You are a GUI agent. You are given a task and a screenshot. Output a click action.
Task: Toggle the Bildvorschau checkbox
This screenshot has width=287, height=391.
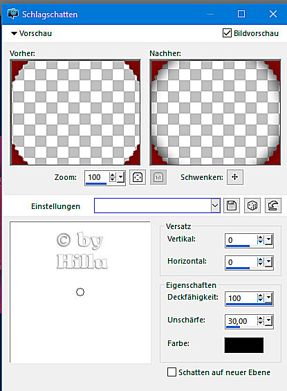tap(227, 33)
